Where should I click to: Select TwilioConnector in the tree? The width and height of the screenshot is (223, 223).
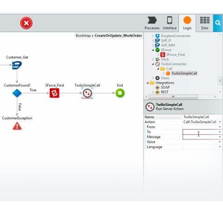[173, 64]
